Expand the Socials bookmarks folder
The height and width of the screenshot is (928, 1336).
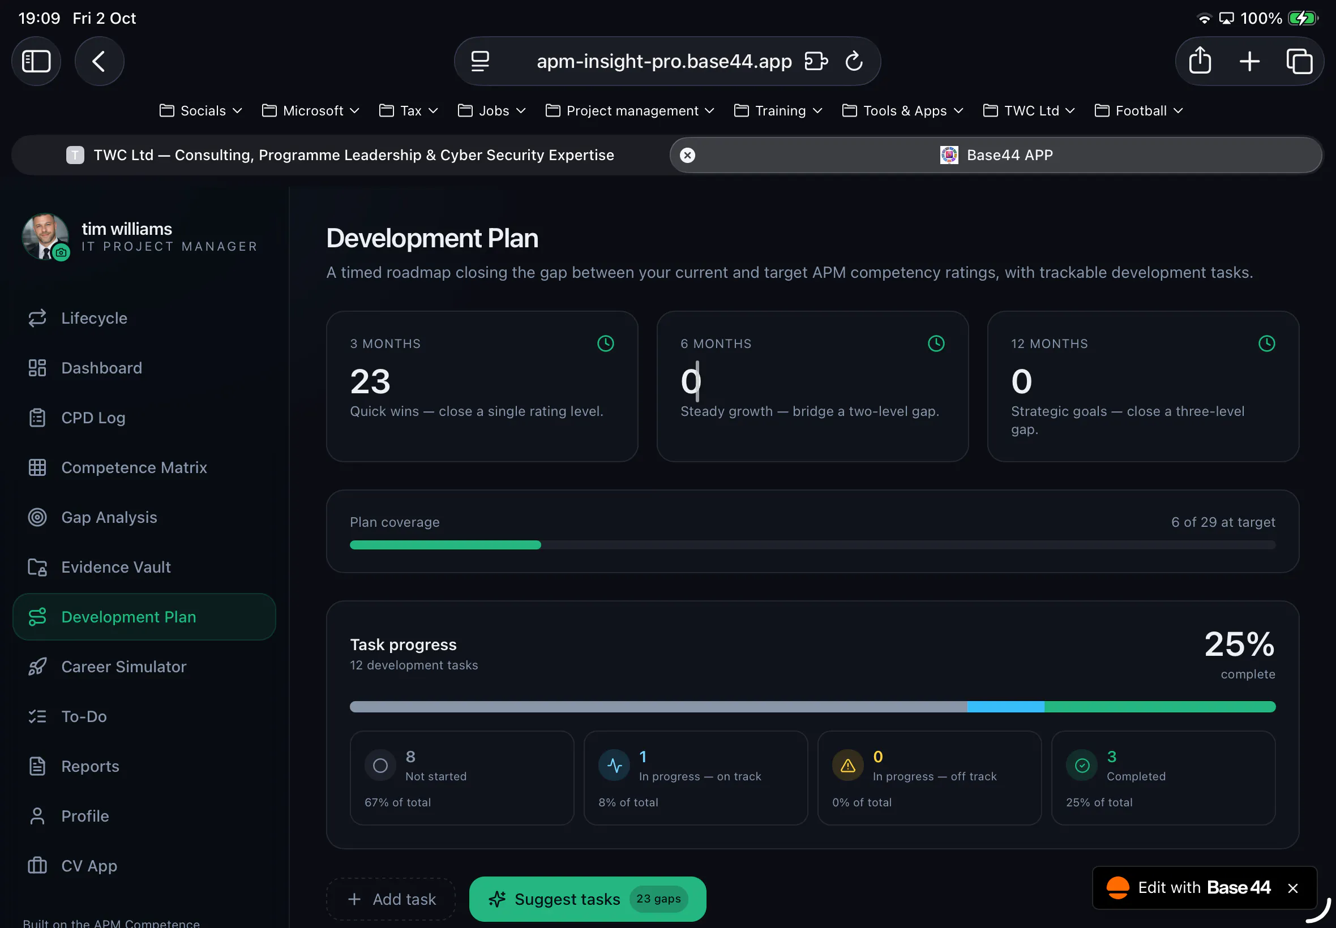pos(200,110)
